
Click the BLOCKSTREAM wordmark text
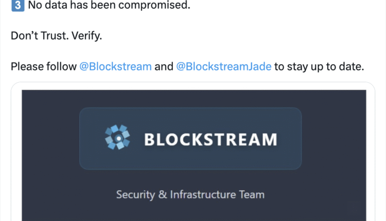click(x=210, y=139)
